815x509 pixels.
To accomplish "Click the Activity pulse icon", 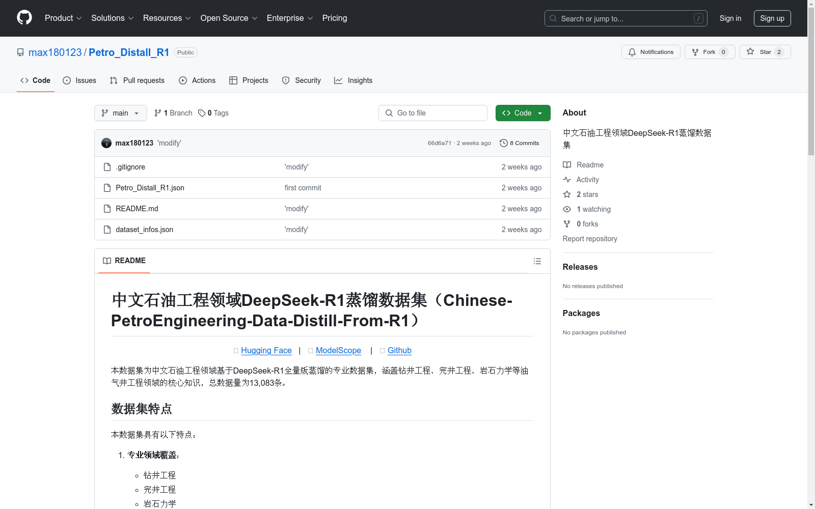I will 567,180.
